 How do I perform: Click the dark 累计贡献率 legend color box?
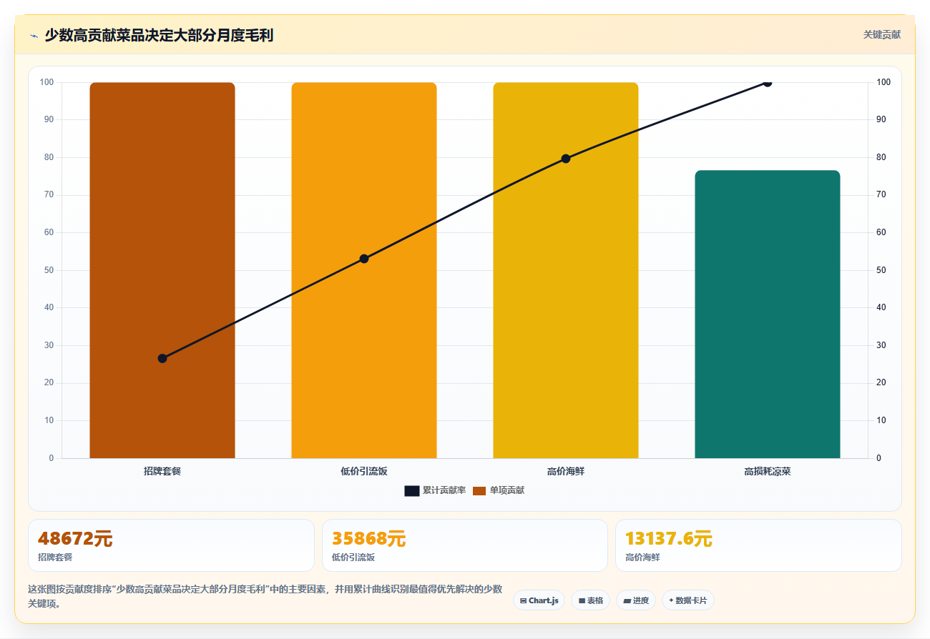pos(411,491)
